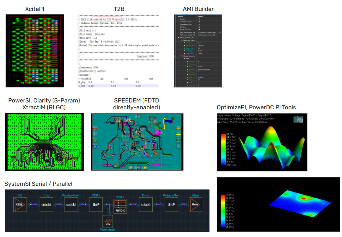Expand the Max_Init parameter row
Viewport: 342px width, 237px height.
pos(185,48)
